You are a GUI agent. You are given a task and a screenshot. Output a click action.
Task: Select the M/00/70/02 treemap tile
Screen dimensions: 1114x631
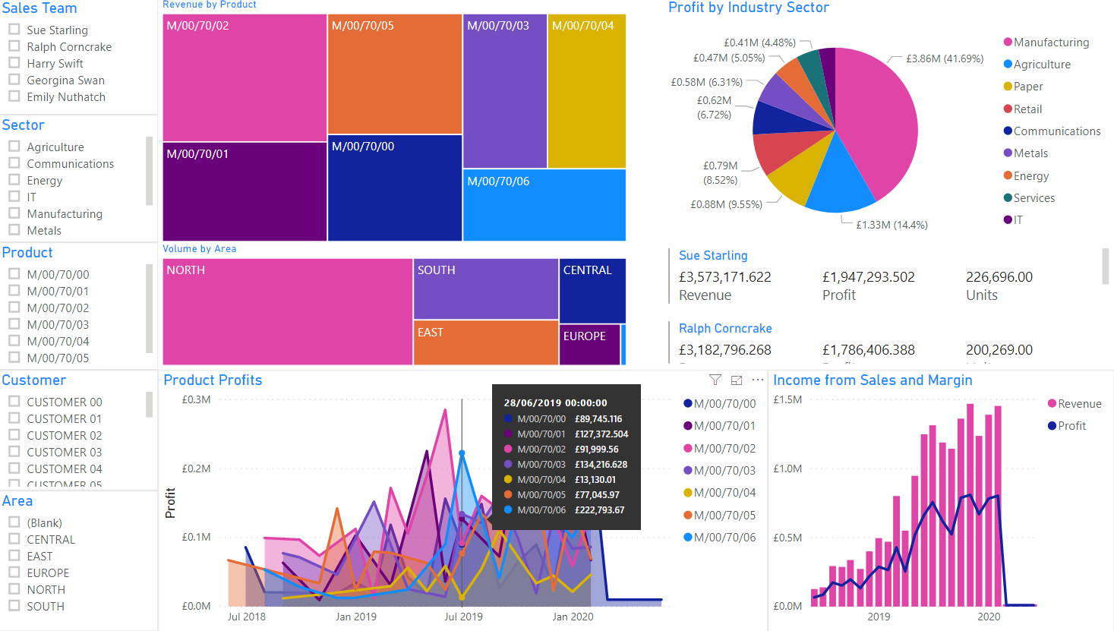coord(245,77)
